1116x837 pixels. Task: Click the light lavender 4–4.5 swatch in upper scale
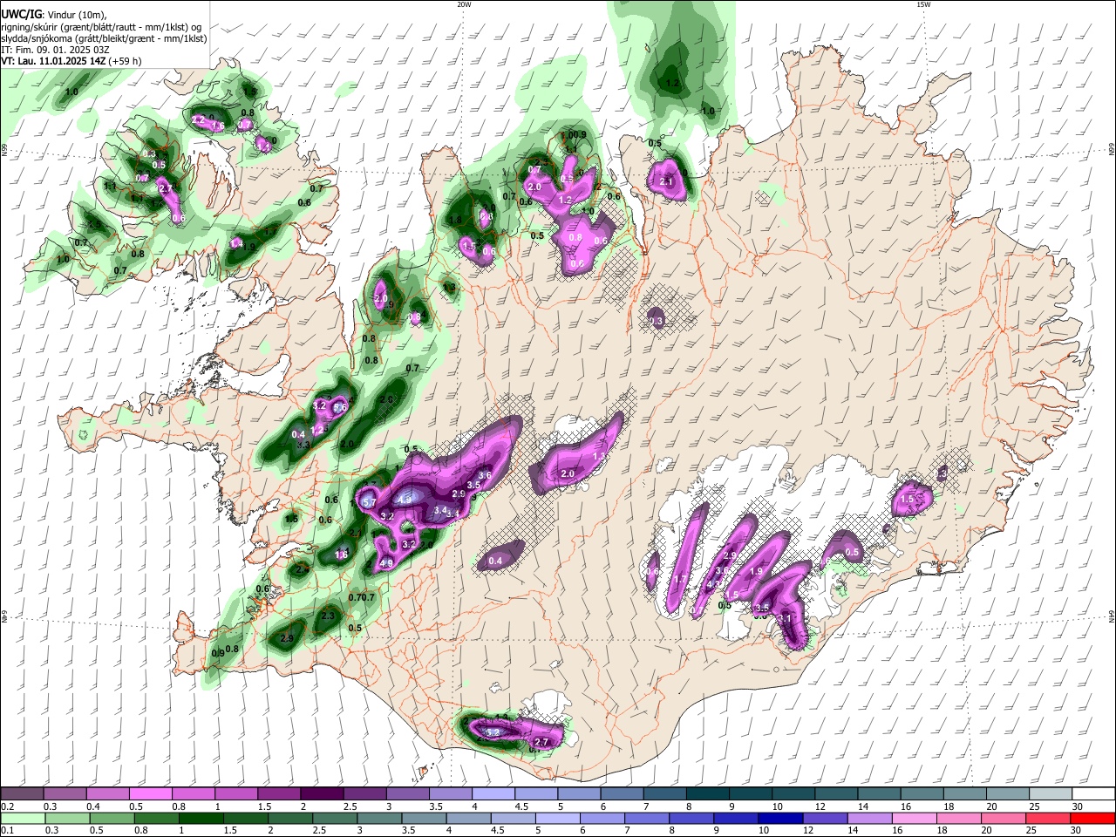tap(493, 793)
